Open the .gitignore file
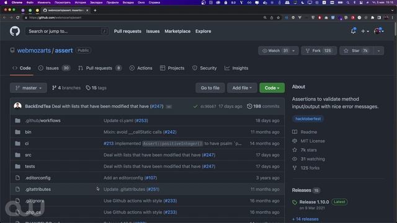 [x=35, y=201]
